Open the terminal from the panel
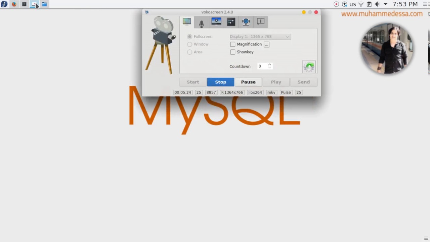 [24, 4]
